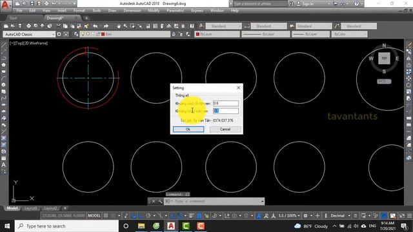Close the command line with its X icon
The image size is (413, 232).
154,201
